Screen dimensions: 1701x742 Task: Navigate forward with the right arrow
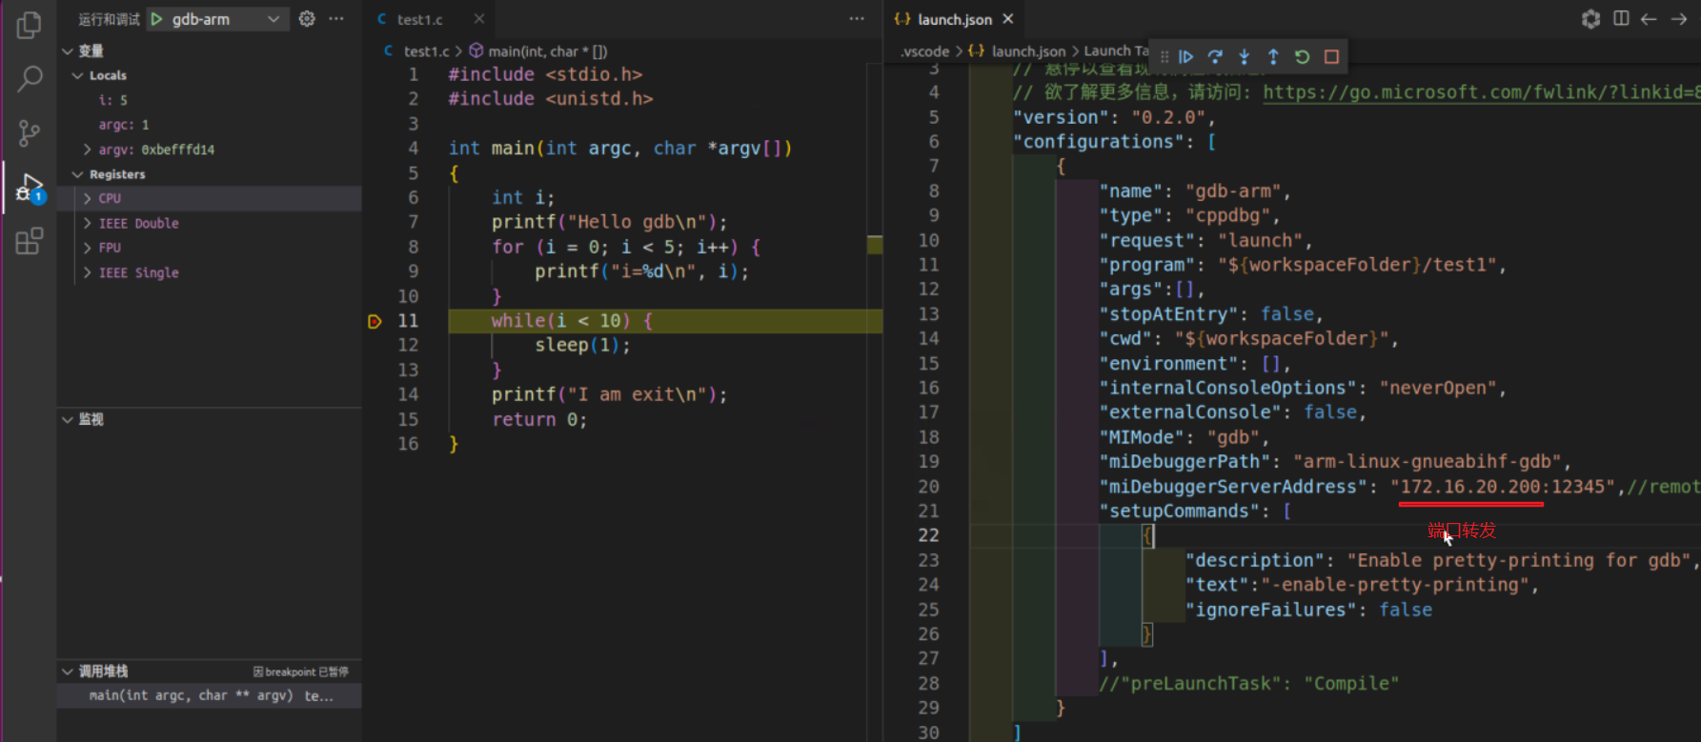[1679, 19]
